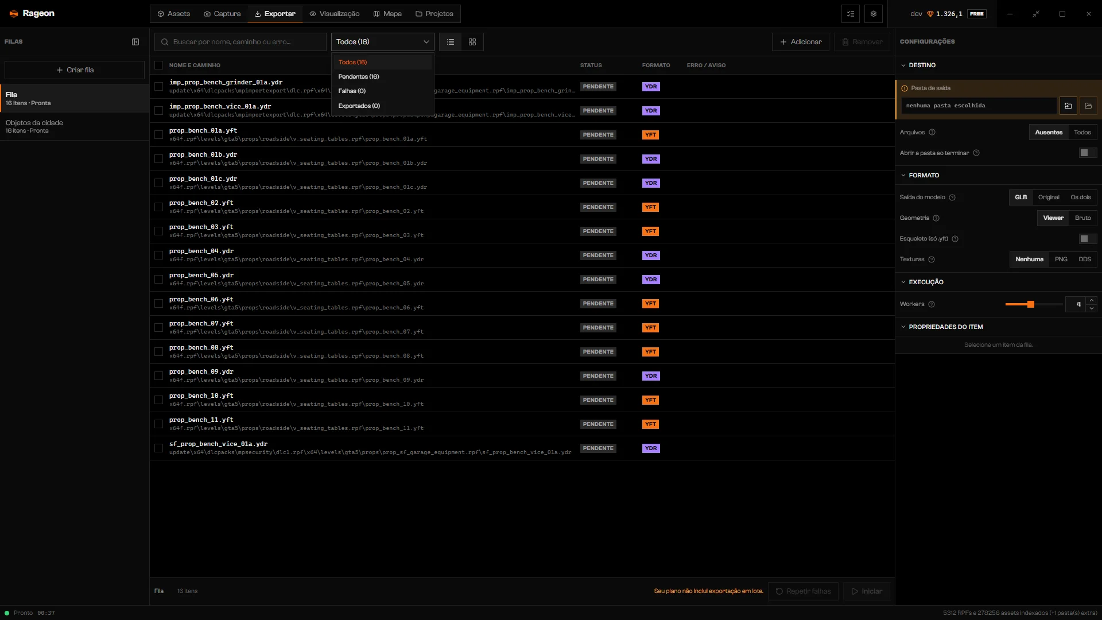Click the help icon next to Saída do modelo
Viewport: 1102px width, 620px height.
[952, 197]
